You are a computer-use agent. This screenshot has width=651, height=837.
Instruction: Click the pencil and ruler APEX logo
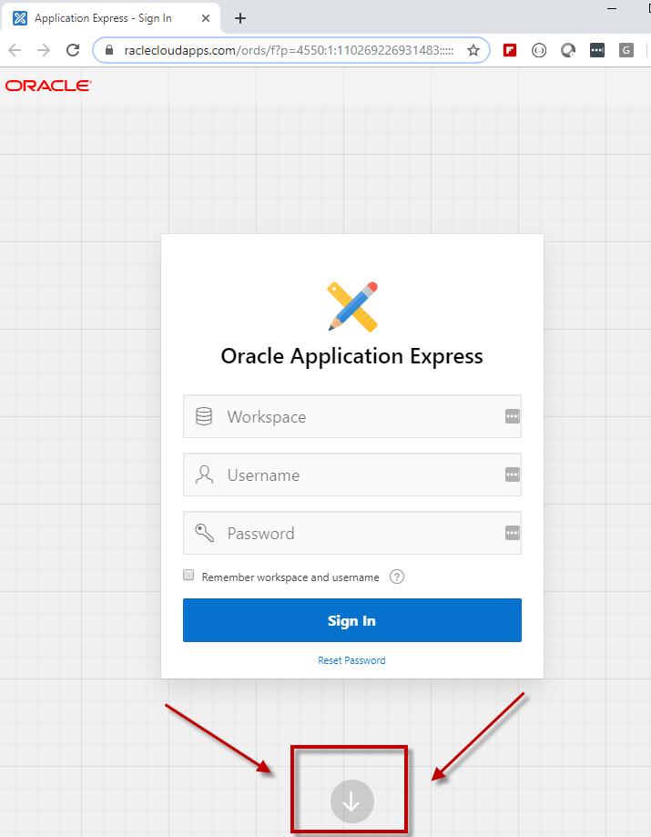click(x=352, y=306)
